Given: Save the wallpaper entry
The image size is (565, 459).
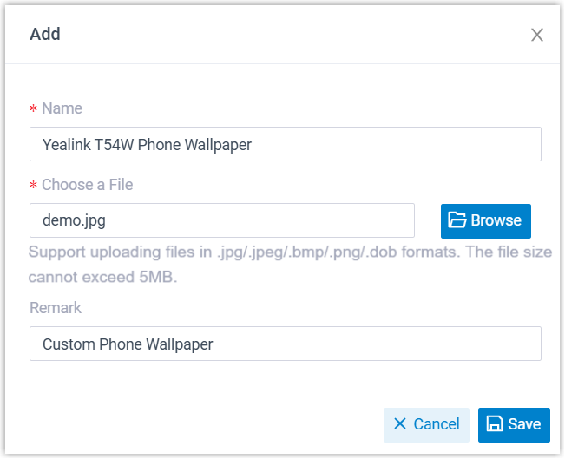Looking at the screenshot, I should pyautogui.click(x=514, y=424).
